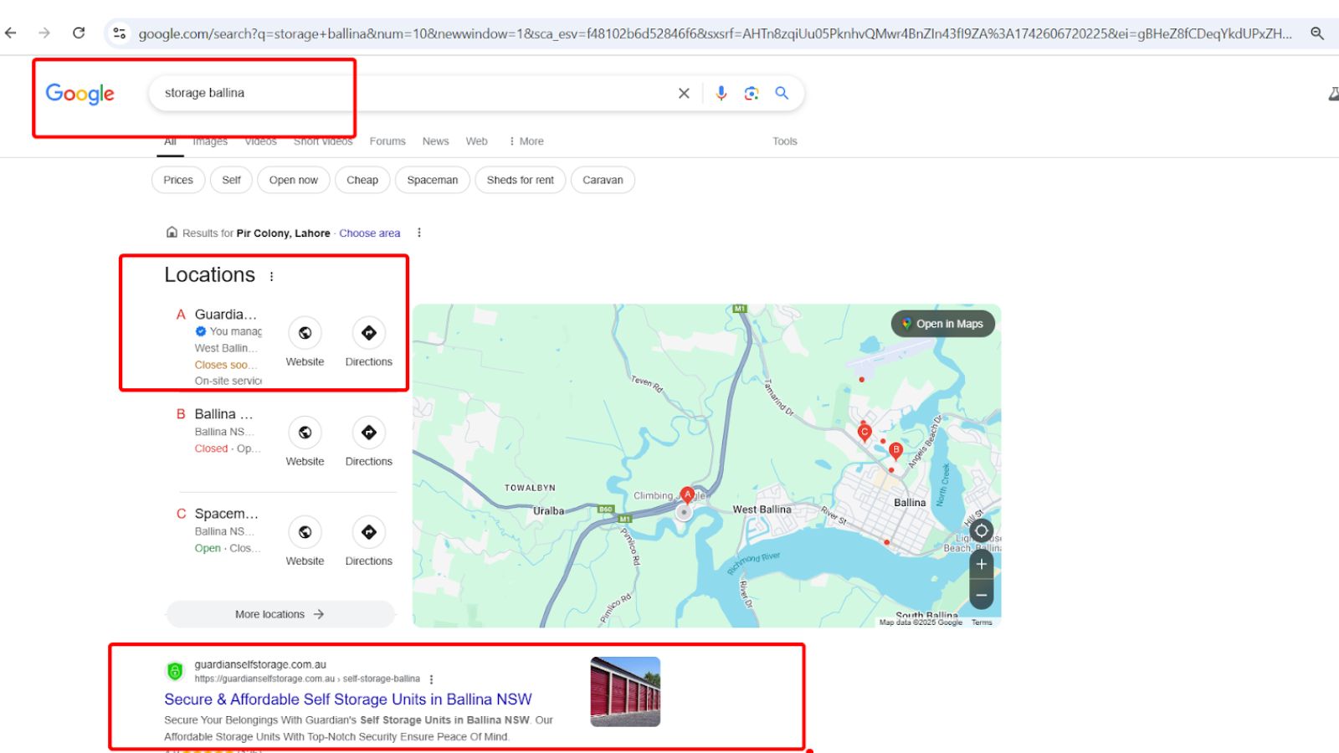The image size is (1339, 753).
Task: Click the red storage units thumbnail image
Action: click(x=625, y=692)
